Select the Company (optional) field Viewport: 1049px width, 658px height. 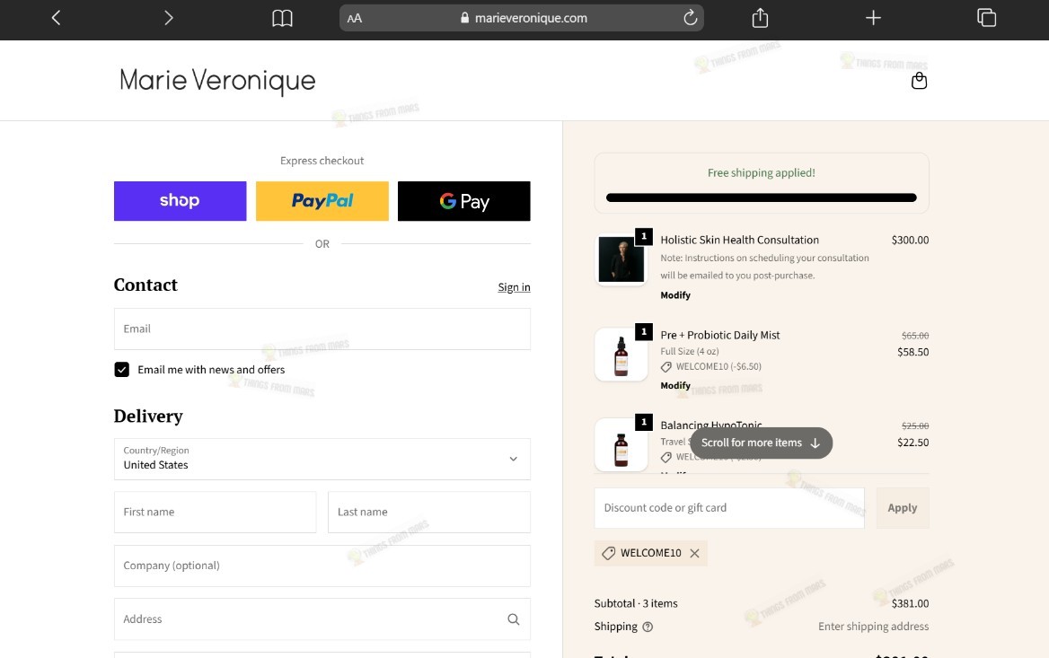click(x=322, y=566)
